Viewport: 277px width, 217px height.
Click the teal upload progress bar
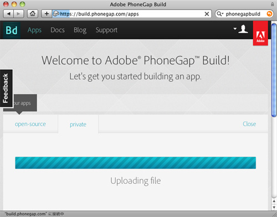click(x=136, y=163)
